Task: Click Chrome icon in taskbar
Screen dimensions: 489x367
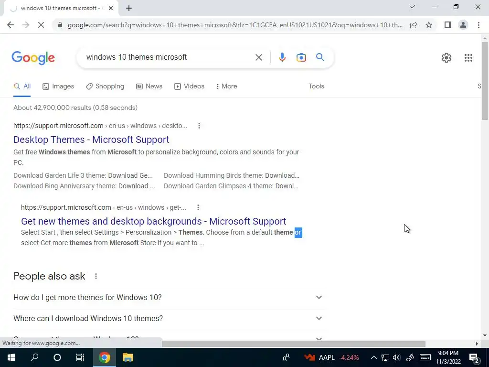Action: click(105, 357)
